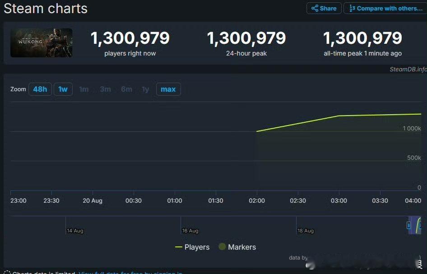
Task: Click the Black Myth Wukong game thumbnail
Action: point(42,43)
